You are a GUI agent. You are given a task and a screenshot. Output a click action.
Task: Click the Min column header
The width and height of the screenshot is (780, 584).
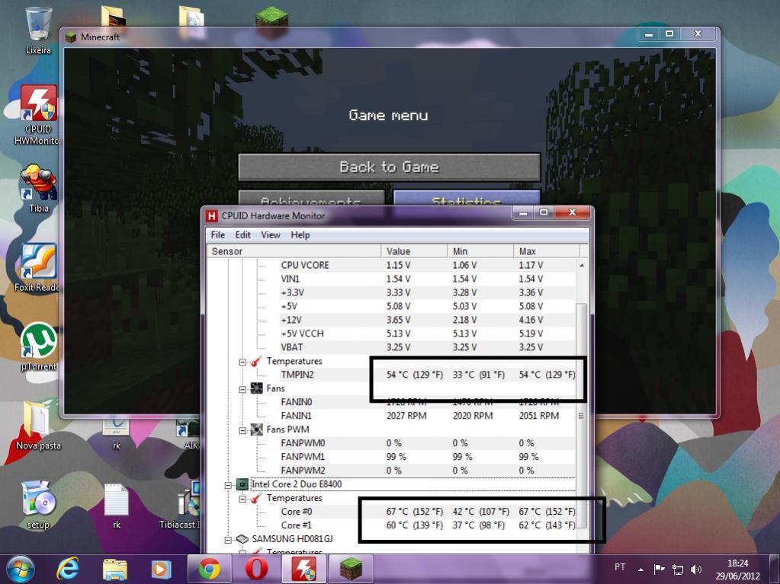tap(480, 251)
